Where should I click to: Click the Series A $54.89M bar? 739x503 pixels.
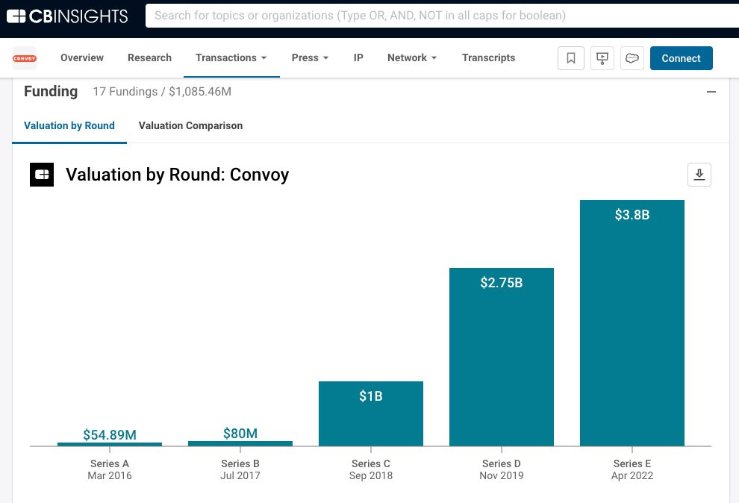click(110, 444)
